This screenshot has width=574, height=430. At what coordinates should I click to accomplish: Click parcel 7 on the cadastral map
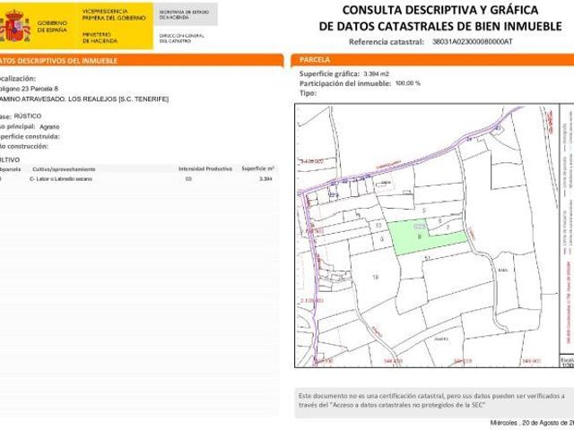click(448, 228)
